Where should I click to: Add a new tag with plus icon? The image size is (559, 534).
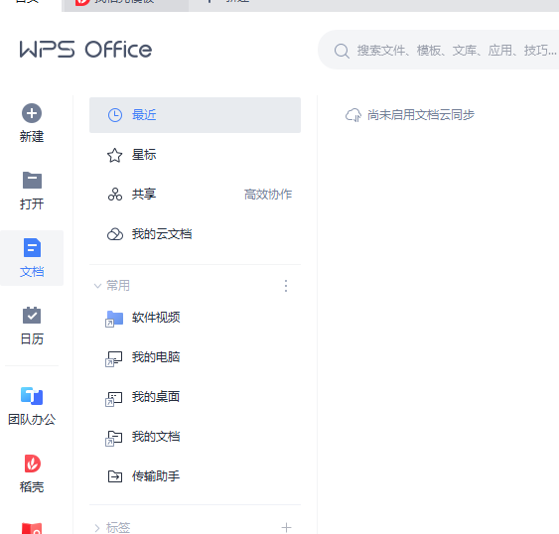pos(286,528)
